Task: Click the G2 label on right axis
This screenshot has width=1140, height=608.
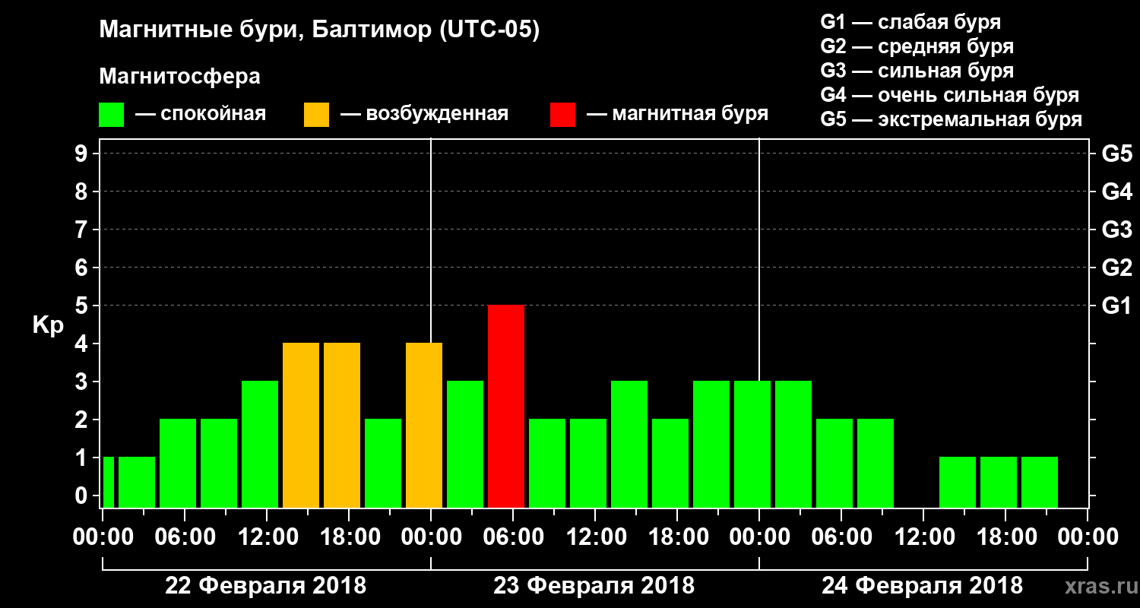Action: click(x=1117, y=268)
